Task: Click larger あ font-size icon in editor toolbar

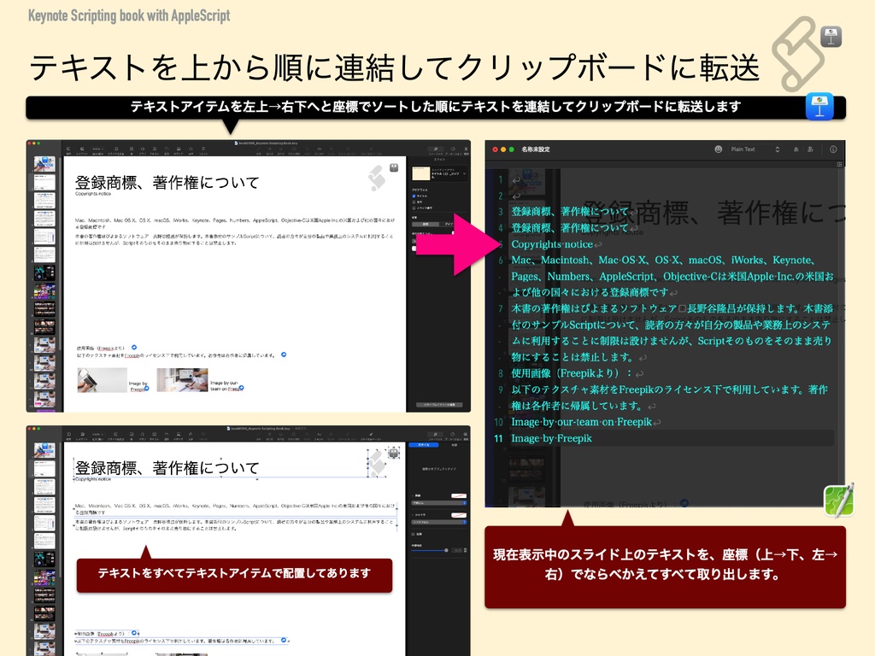Action: [810, 149]
